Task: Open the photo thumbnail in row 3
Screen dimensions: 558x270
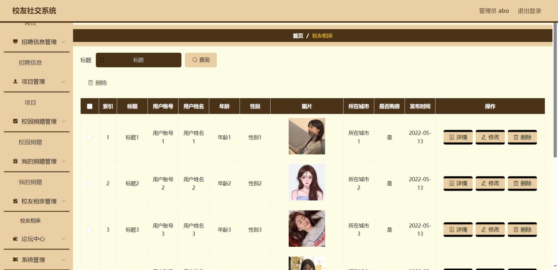Action: pos(307,228)
